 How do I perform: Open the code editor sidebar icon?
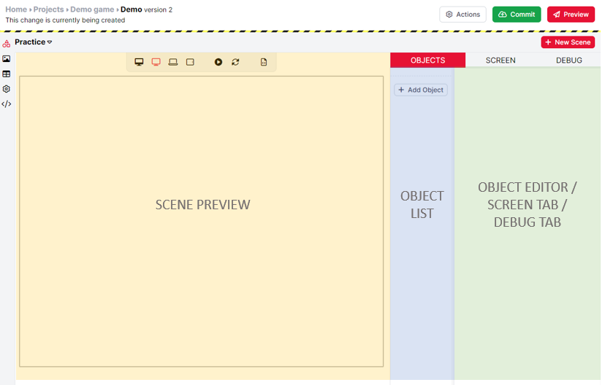(6, 104)
